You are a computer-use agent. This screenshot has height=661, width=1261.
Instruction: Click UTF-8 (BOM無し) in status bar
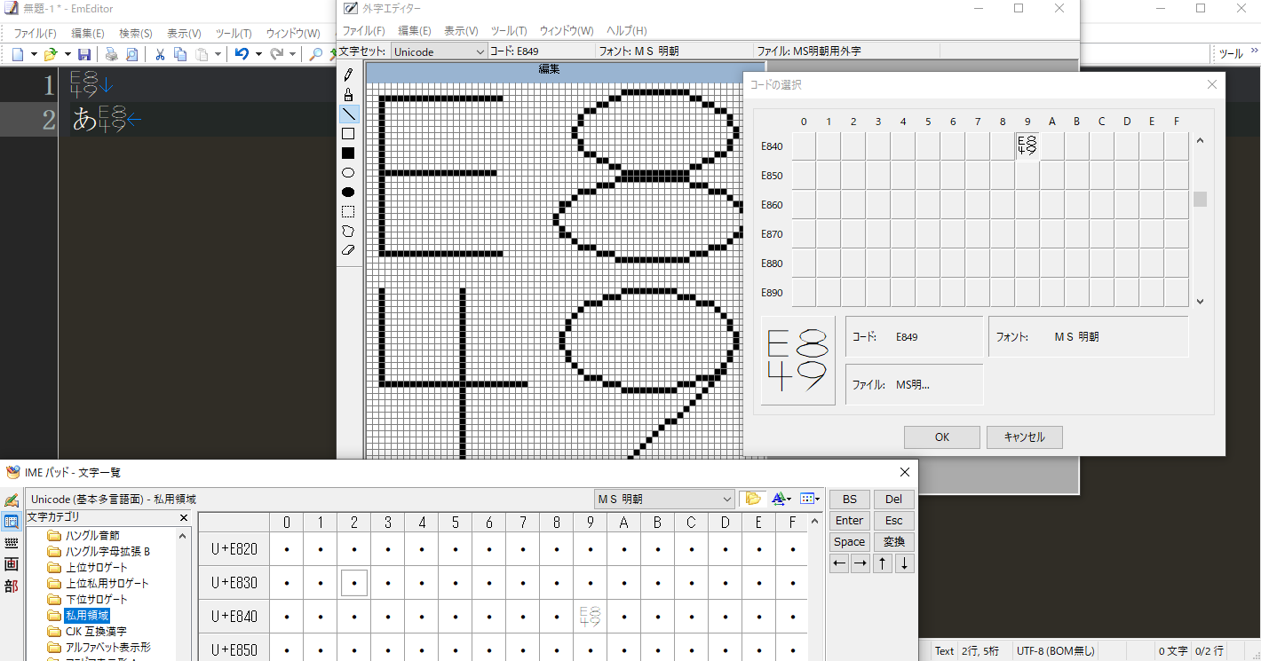tap(1056, 650)
